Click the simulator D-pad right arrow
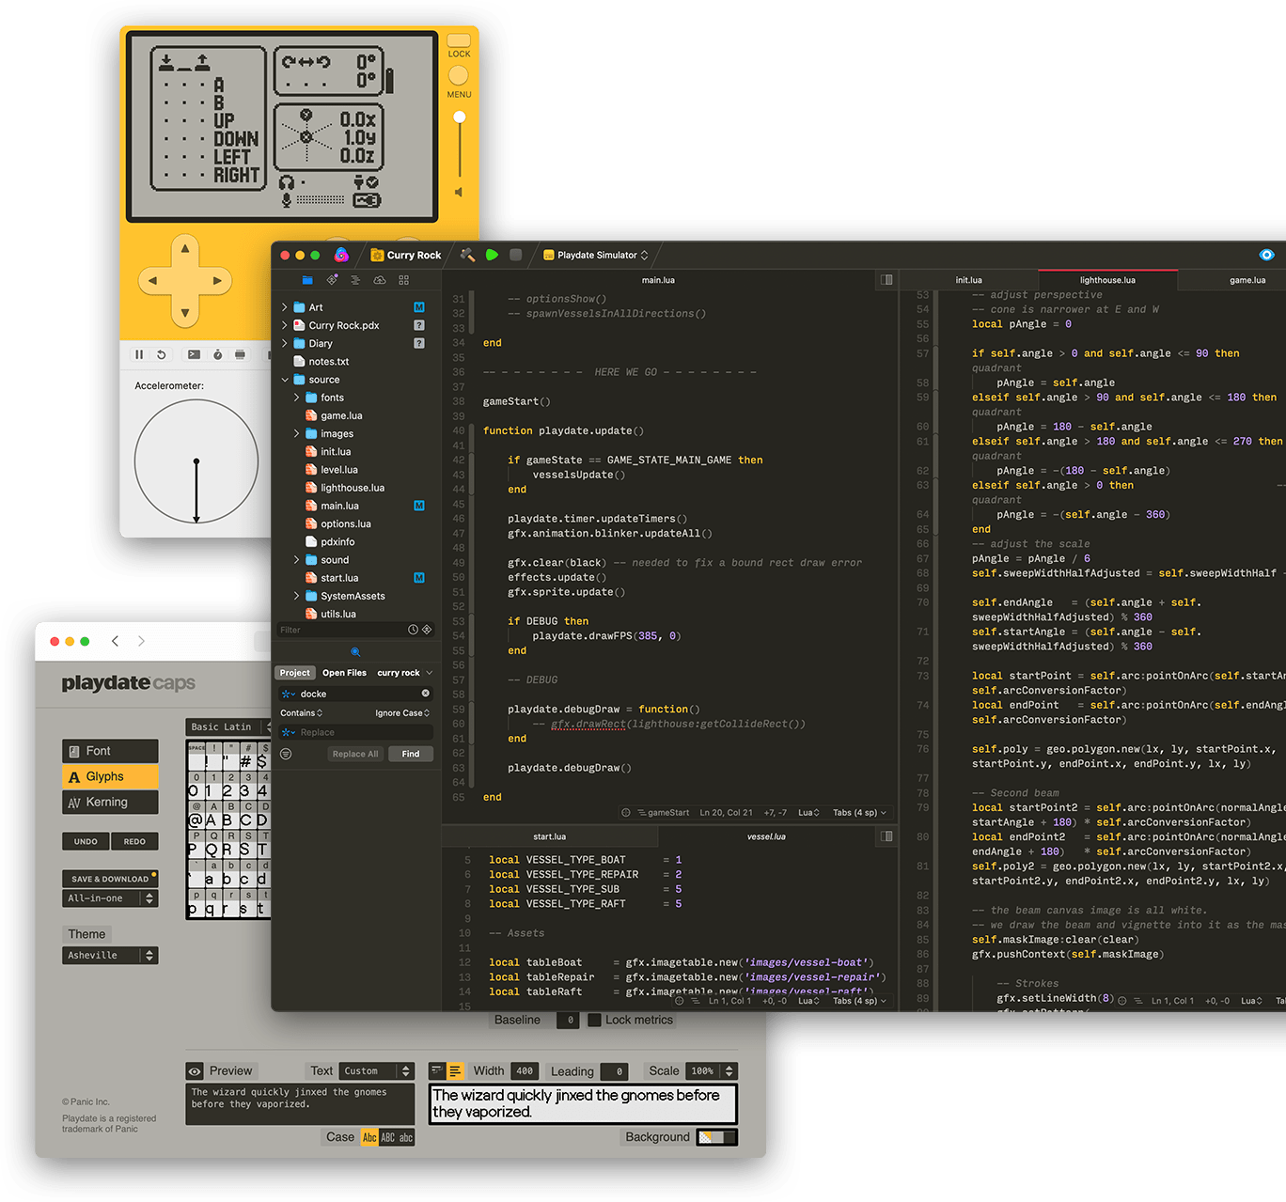Viewport: 1286px width, 1202px height. 217,280
